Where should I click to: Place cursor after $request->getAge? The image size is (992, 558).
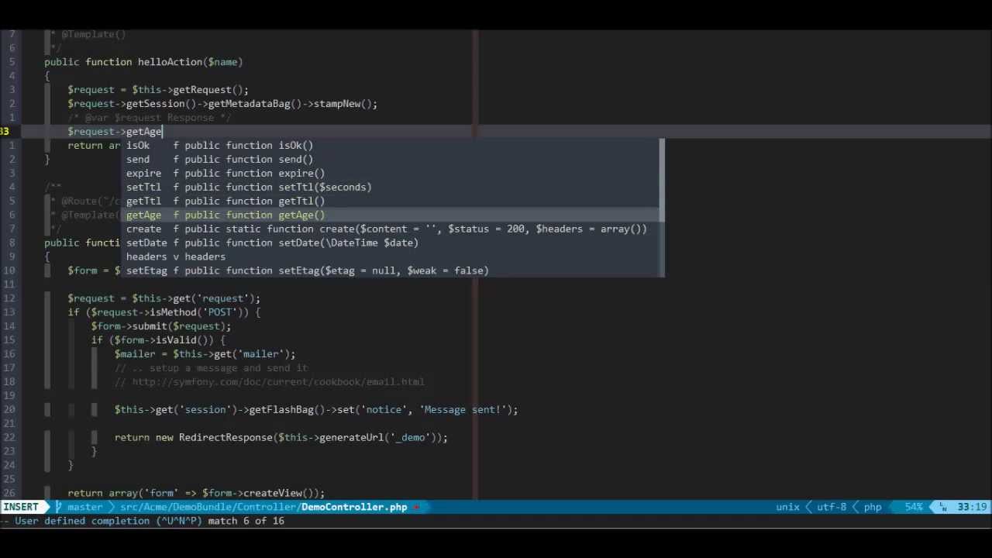coord(162,132)
